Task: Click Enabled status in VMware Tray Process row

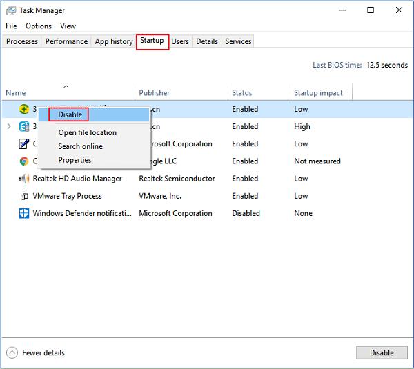Action: [245, 196]
